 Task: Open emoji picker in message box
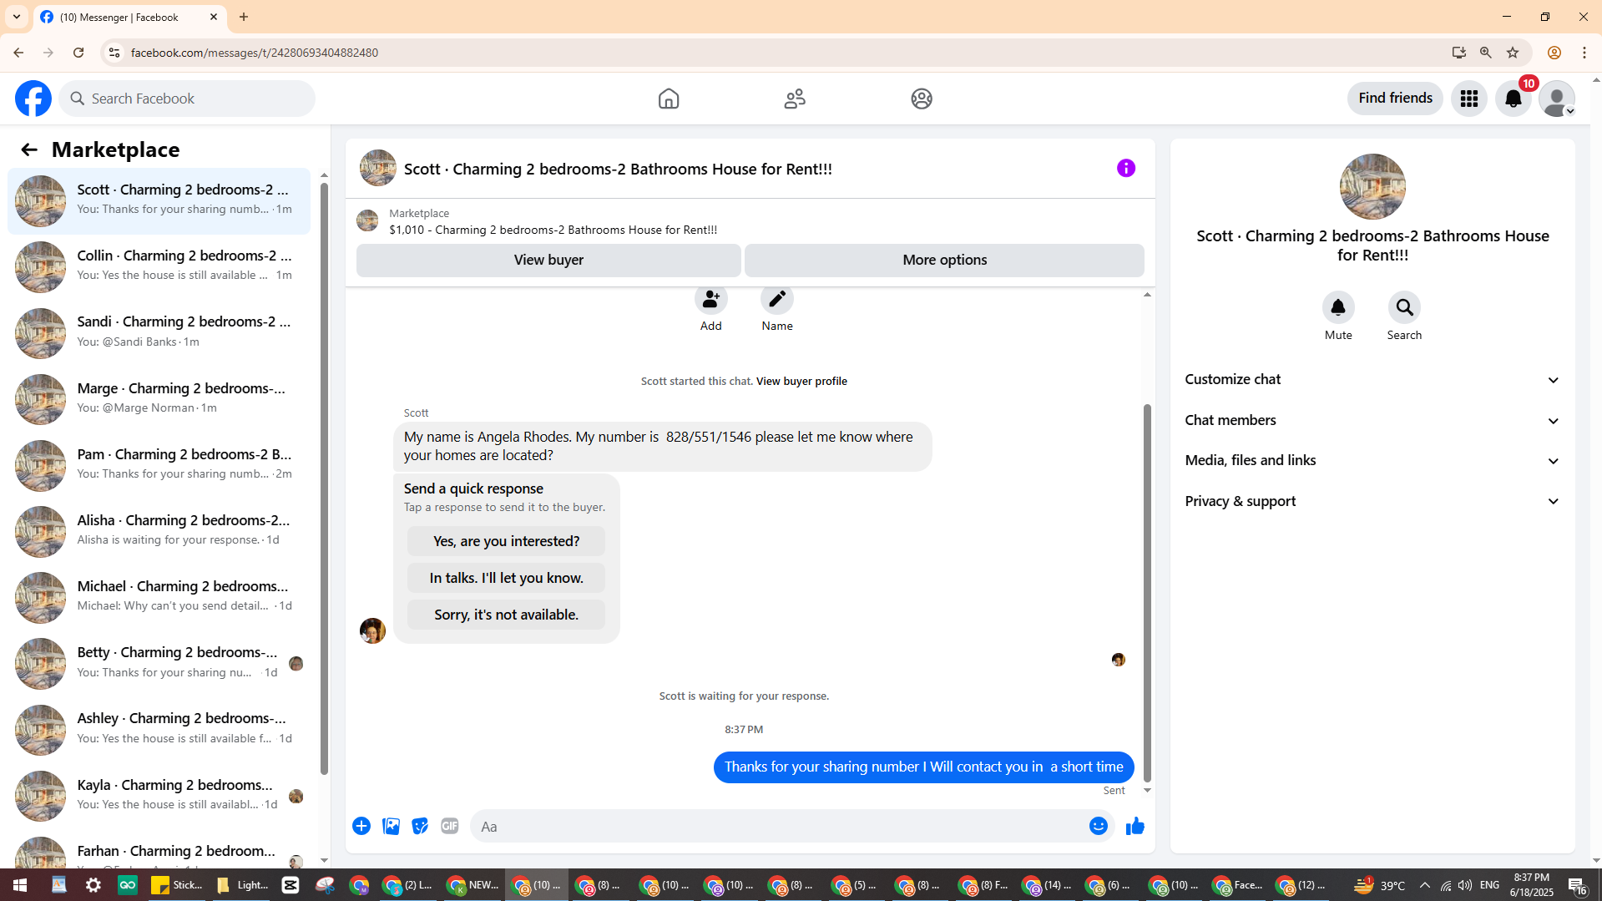1099,826
